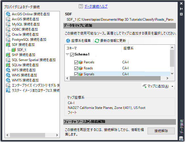Select ODBC 接続を追加 item
The height and width of the screenshot is (142, 185).
(25, 29)
